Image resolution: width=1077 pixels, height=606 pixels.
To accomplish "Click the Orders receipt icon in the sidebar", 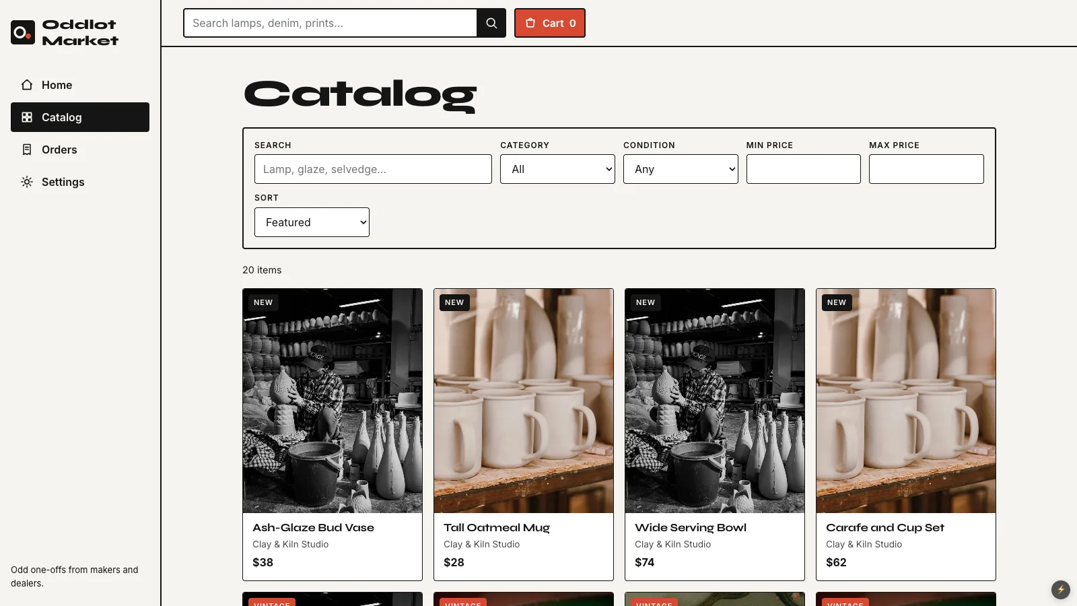I will [x=27, y=149].
